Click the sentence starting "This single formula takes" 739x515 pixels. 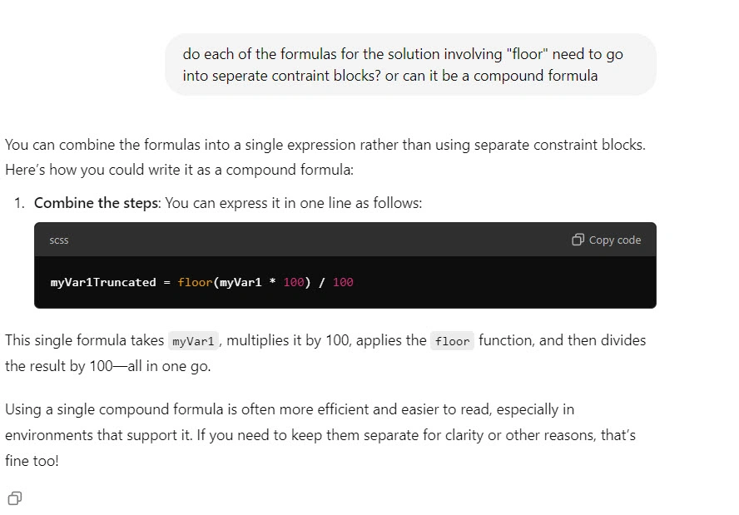pyautogui.click(x=83, y=340)
